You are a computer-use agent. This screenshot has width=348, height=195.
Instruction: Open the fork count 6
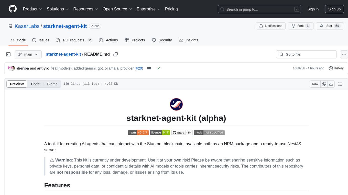point(308,26)
